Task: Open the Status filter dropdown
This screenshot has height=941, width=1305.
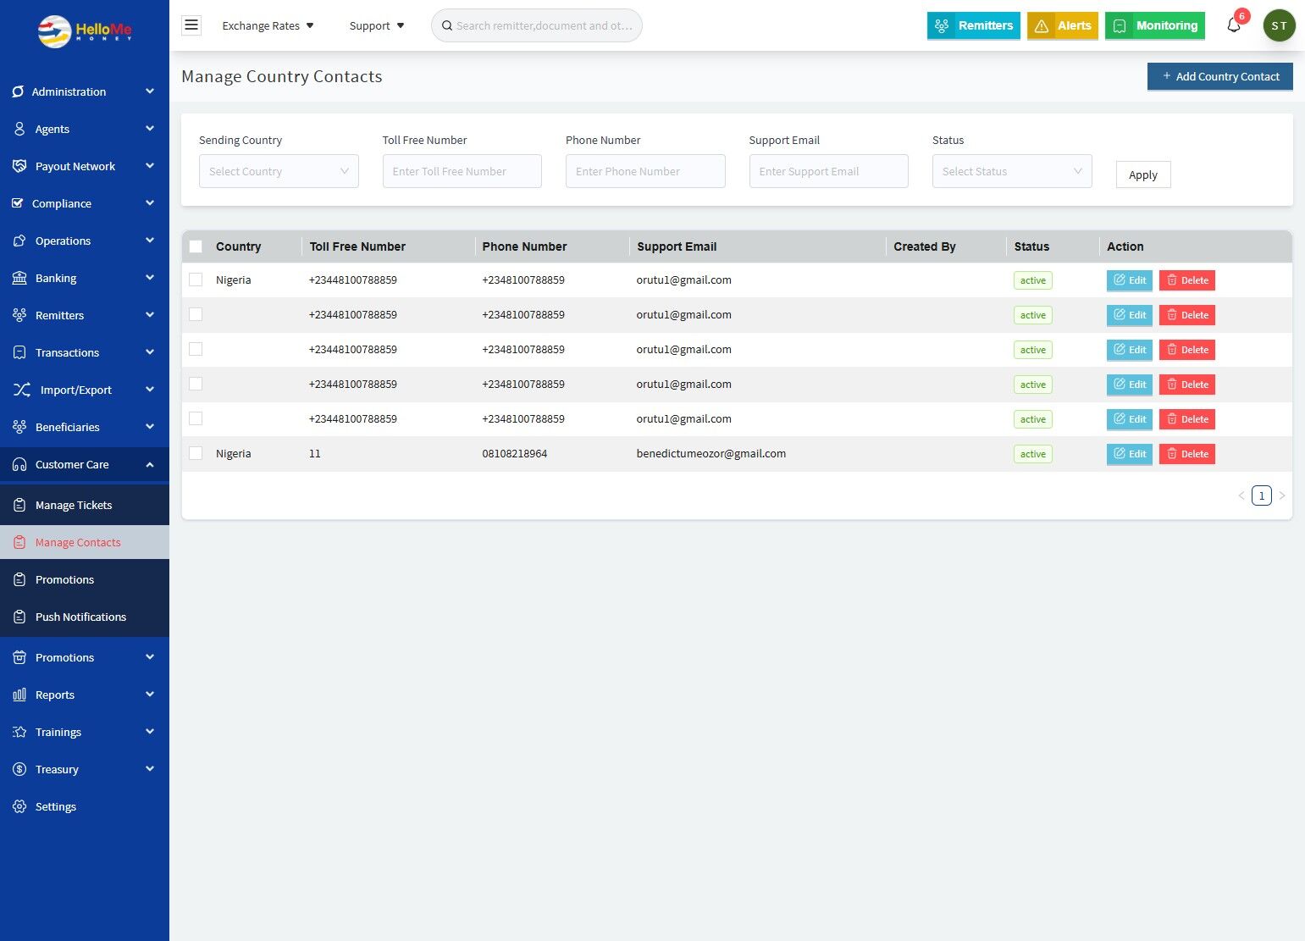Action: click(x=1011, y=171)
